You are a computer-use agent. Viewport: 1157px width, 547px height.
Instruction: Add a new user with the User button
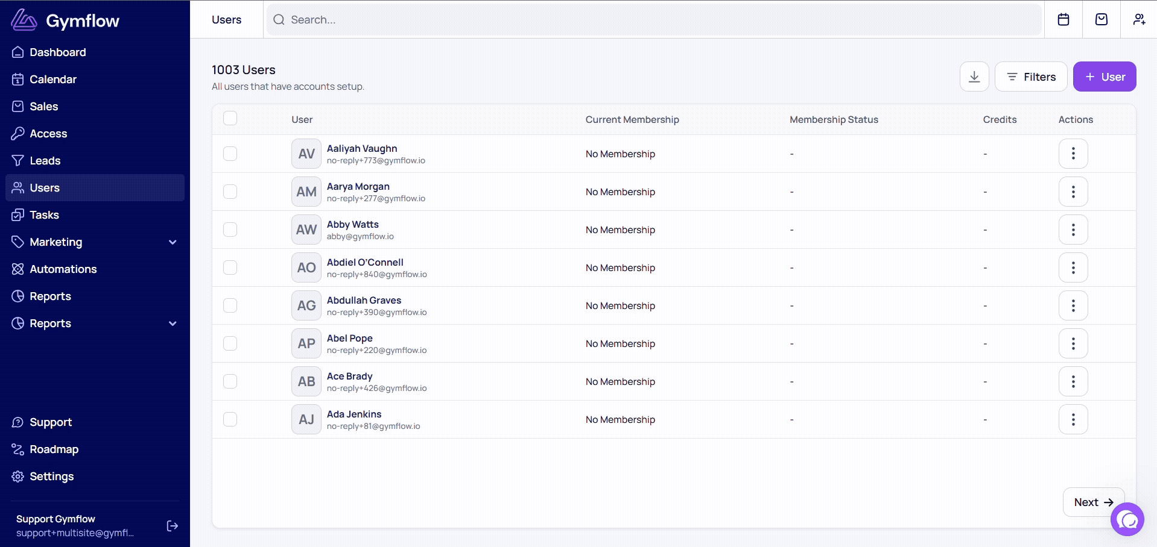[x=1105, y=77]
